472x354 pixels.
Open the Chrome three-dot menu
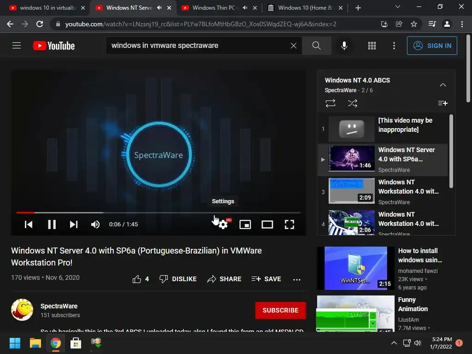coord(462,24)
